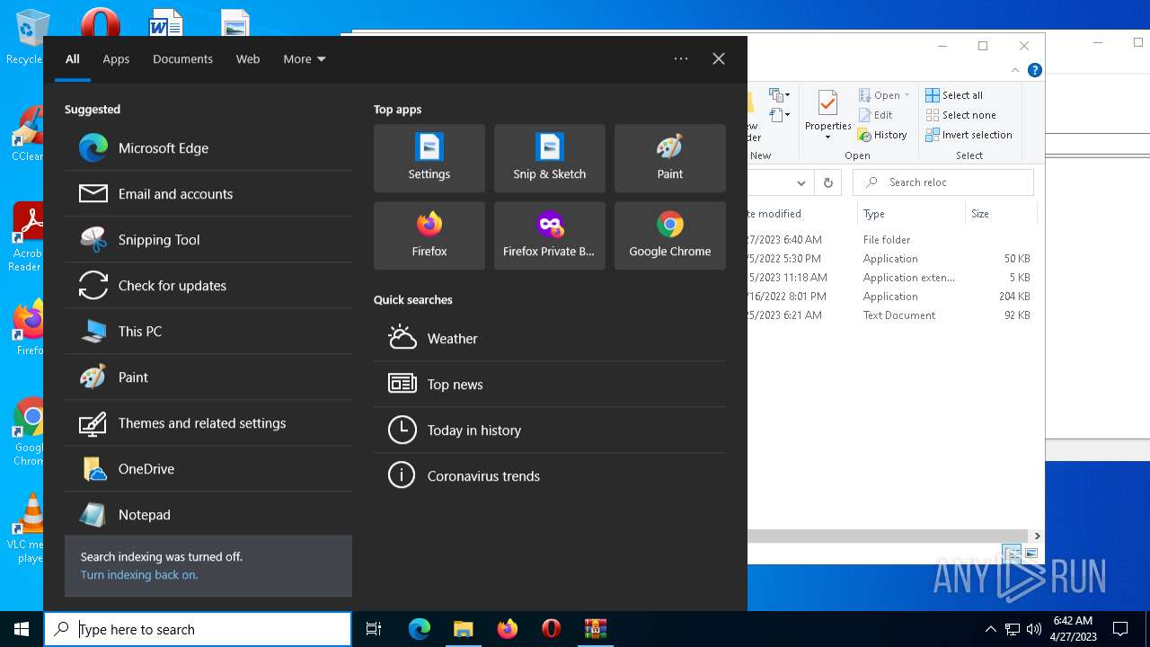
Task: Open the taskbar clock and date
Action: tap(1073, 629)
